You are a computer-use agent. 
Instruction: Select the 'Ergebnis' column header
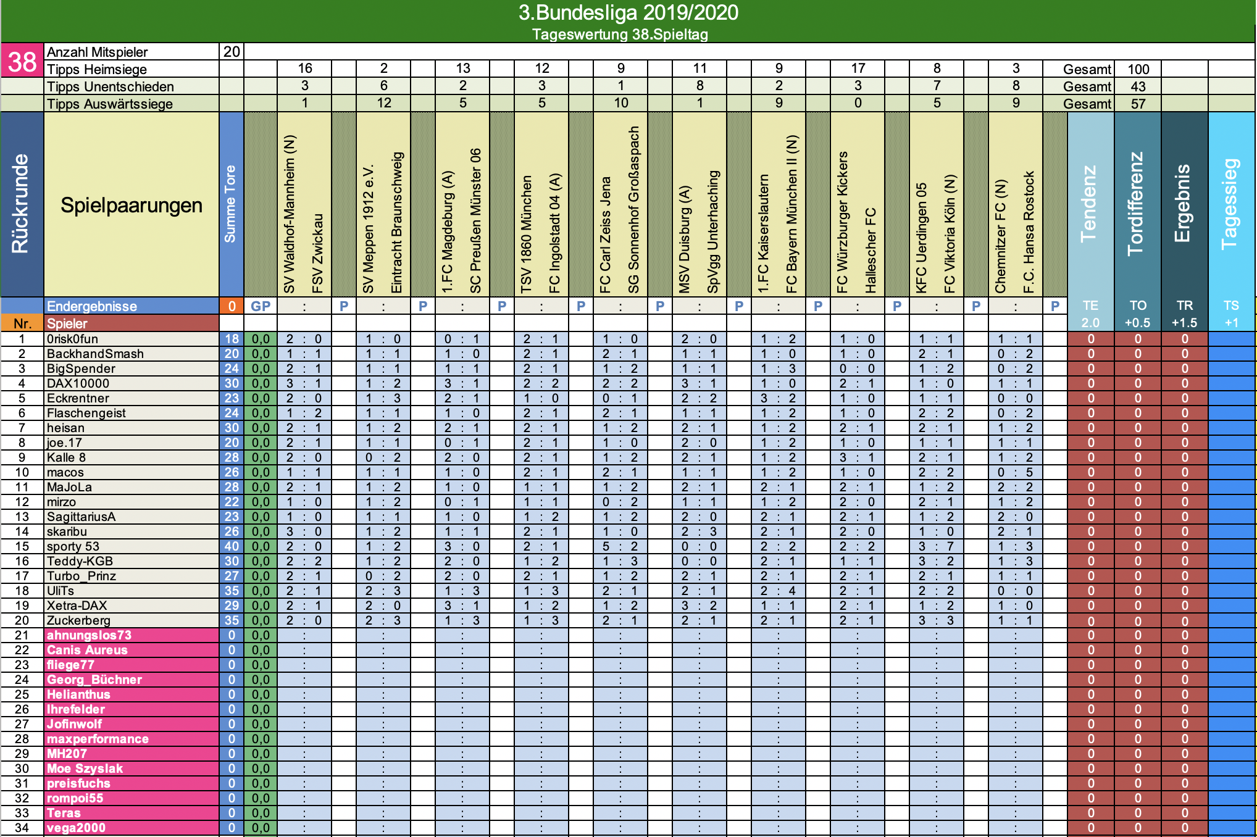pyautogui.click(x=1184, y=205)
